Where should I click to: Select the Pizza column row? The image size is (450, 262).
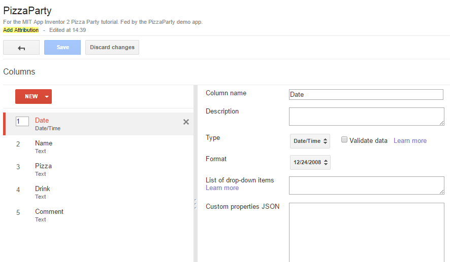(x=99, y=170)
